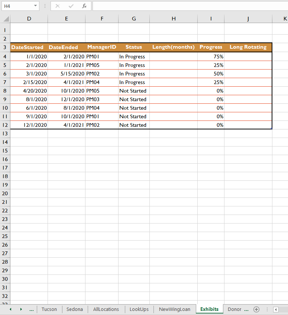
Task: Select cell with date 4/20/2020
Action: click(x=29, y=91)
